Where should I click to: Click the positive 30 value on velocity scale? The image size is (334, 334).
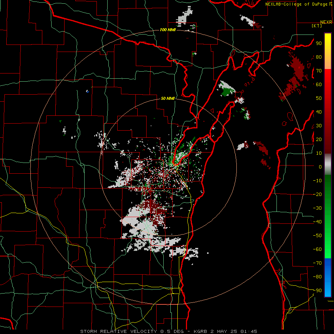319,126
